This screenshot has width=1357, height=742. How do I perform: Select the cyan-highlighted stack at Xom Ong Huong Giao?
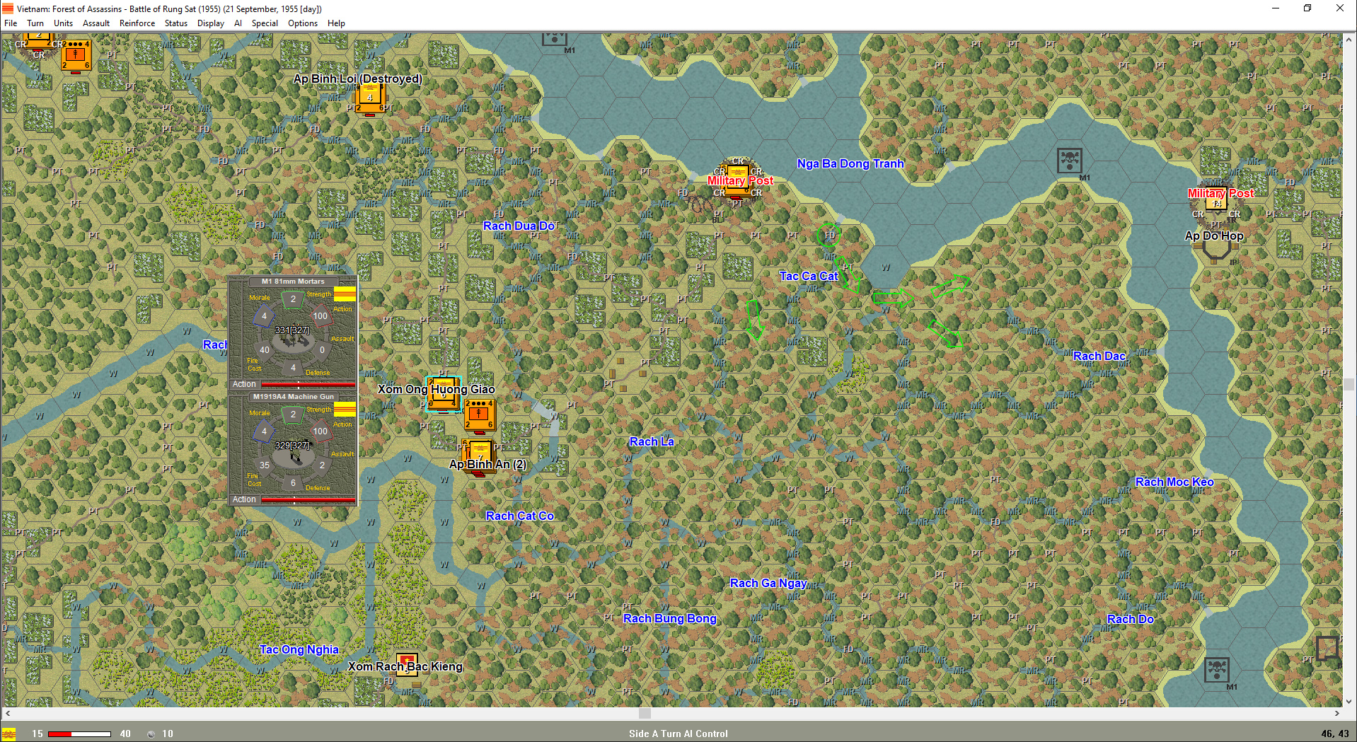coord(444,395)
